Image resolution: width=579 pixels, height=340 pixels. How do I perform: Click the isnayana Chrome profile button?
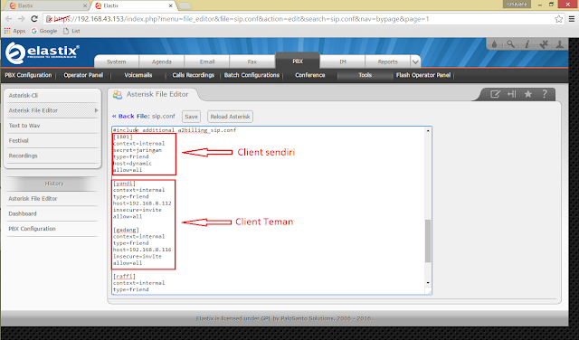[517, 4]
